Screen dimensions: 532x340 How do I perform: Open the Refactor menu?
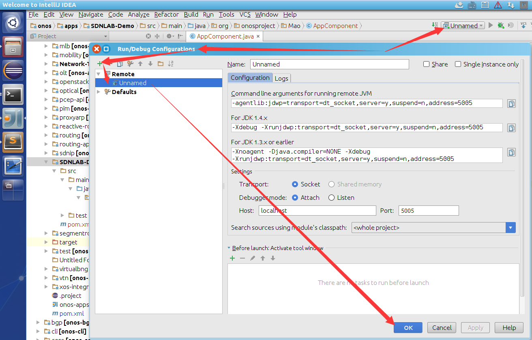click(166, 14)
